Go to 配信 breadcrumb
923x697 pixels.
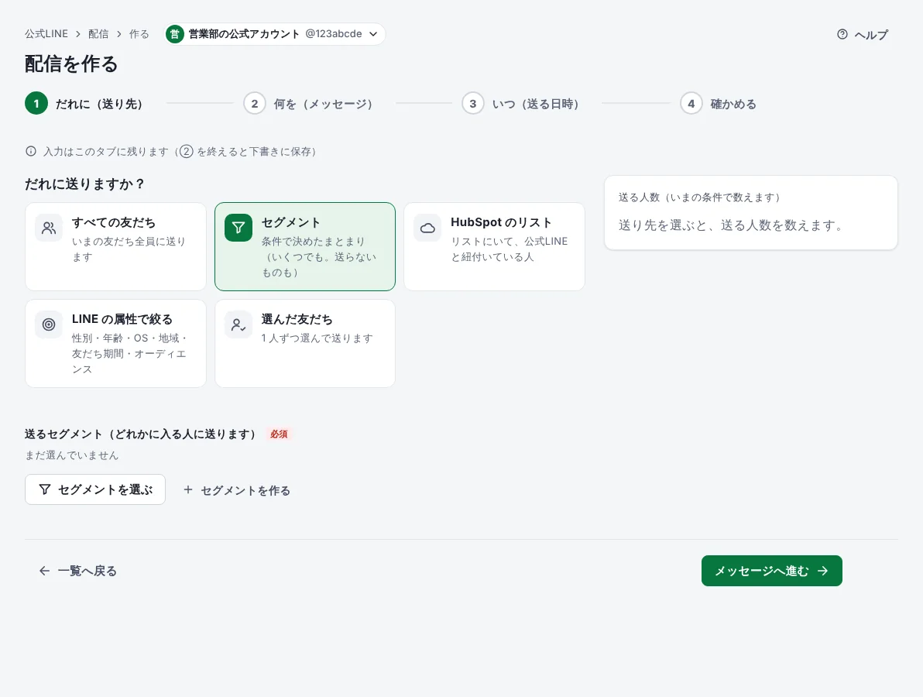[98, 34]
